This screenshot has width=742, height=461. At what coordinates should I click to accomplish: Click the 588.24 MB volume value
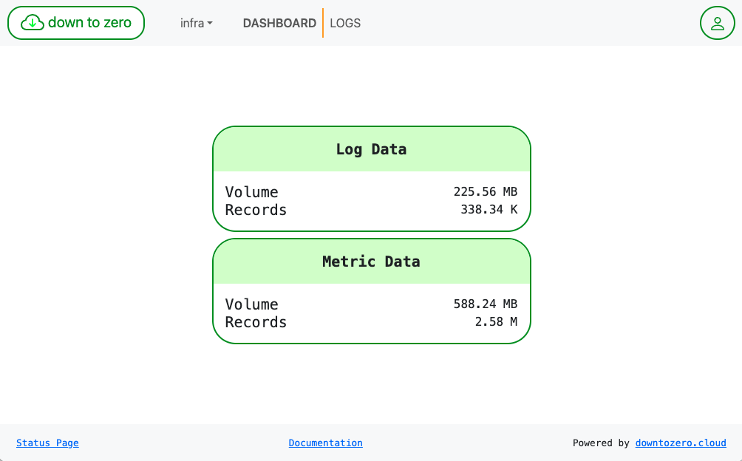point(485,304)
